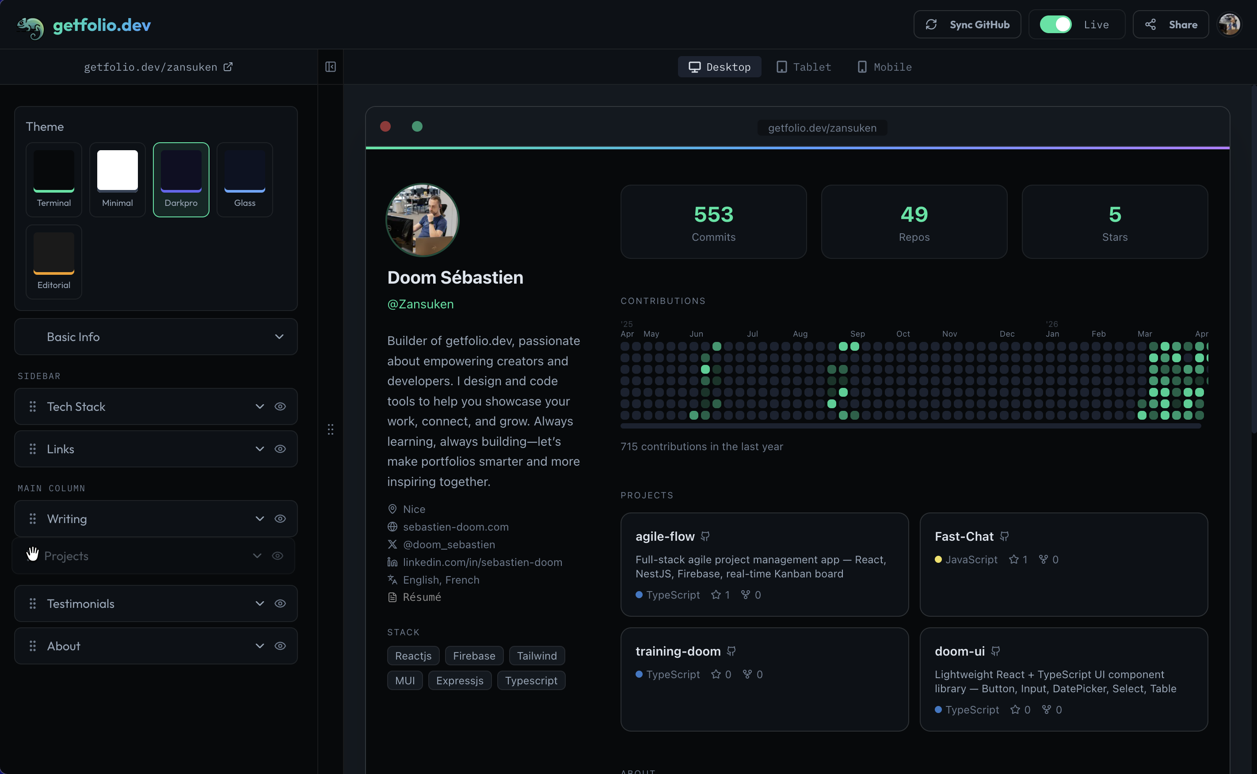The width and height of the screenshot is (1257, 774).
Task: Open zansuken portfolio via external link icon
Action: pyautogui.click(x=228, y=67)
